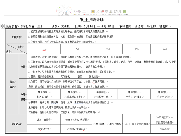The image size is (181, 136).
Task: Click weekday column header 二
Action: click(x=76, y=49)
